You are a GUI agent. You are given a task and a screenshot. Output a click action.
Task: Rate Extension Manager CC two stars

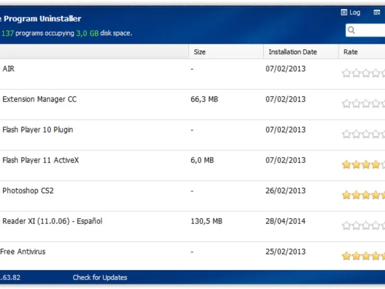pyautogui.click(x=356, y=104)
